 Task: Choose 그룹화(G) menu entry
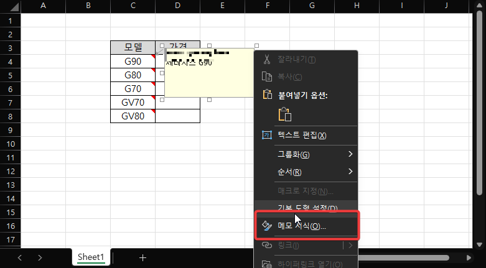306,154
